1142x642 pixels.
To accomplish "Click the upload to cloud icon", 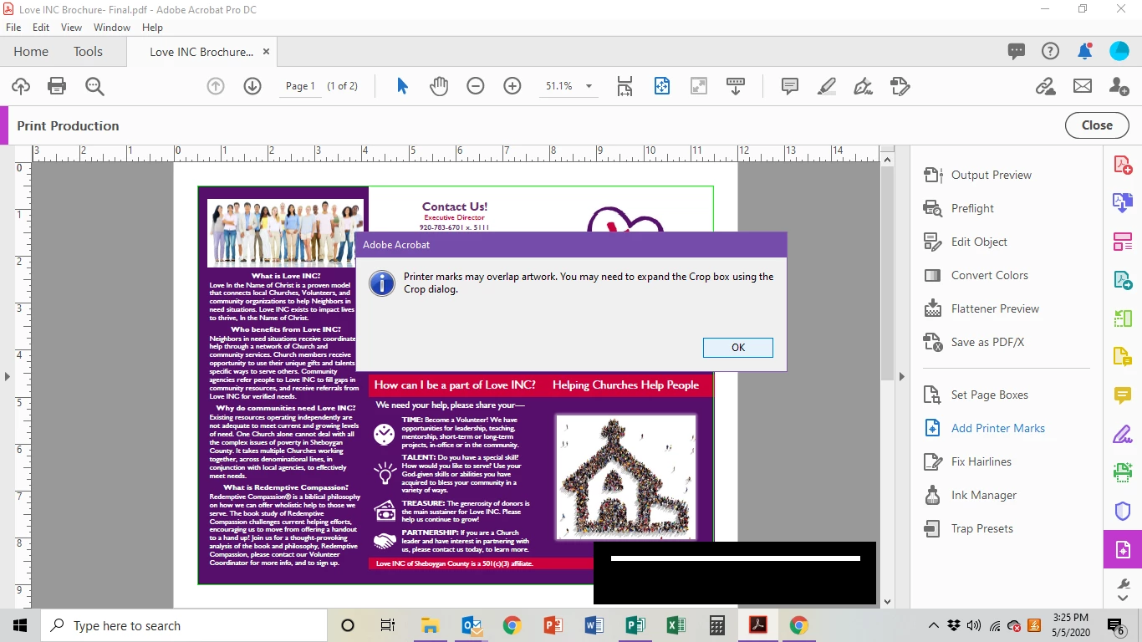I will 21,86.
